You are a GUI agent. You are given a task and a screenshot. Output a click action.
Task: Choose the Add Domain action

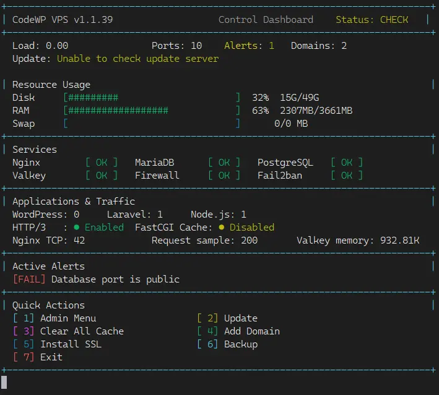[x=238, y=331]
